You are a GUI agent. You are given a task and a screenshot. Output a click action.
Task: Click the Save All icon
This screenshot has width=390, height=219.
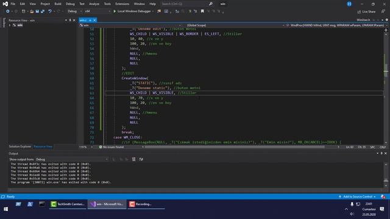click(43, 12)
